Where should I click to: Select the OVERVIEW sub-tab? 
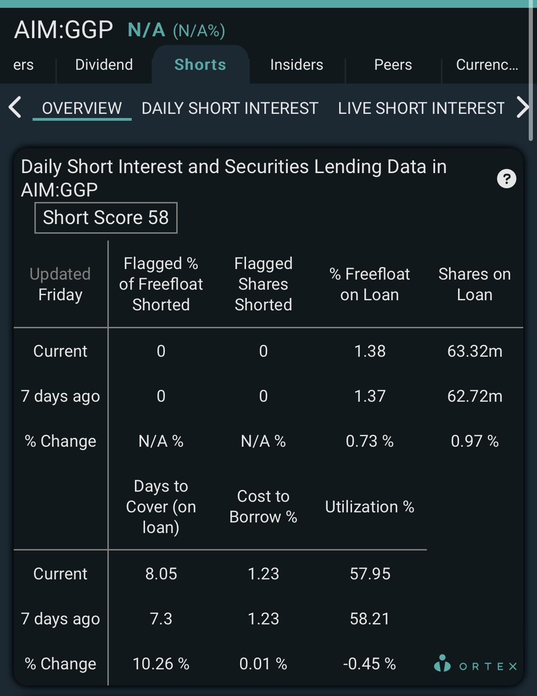point(82,108)
